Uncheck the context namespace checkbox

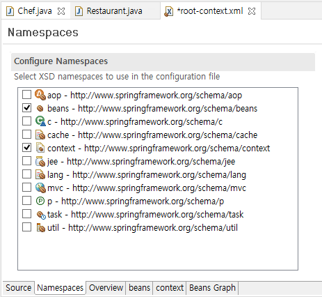coord(26,148)
